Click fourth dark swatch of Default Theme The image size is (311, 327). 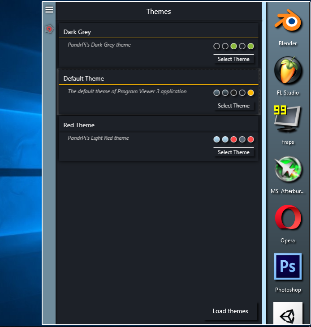pyautogui.click(x=242, y=93)
